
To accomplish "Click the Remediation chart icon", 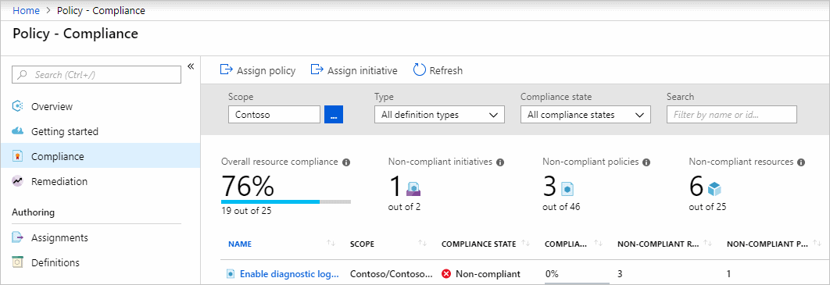I will (x=18, y=181).
